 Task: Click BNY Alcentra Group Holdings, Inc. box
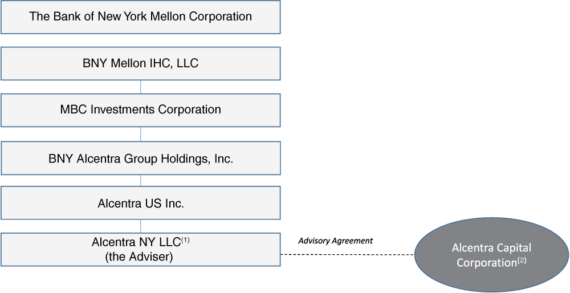[140, 158]
